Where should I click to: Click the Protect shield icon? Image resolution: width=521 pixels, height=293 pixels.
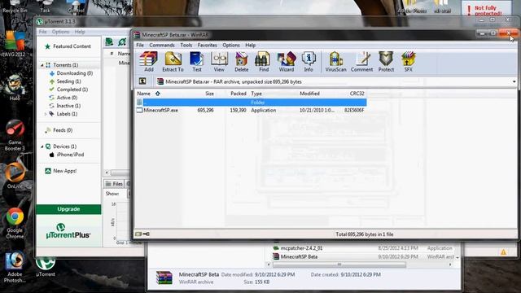pyautogui.click(x=386, y=62)
